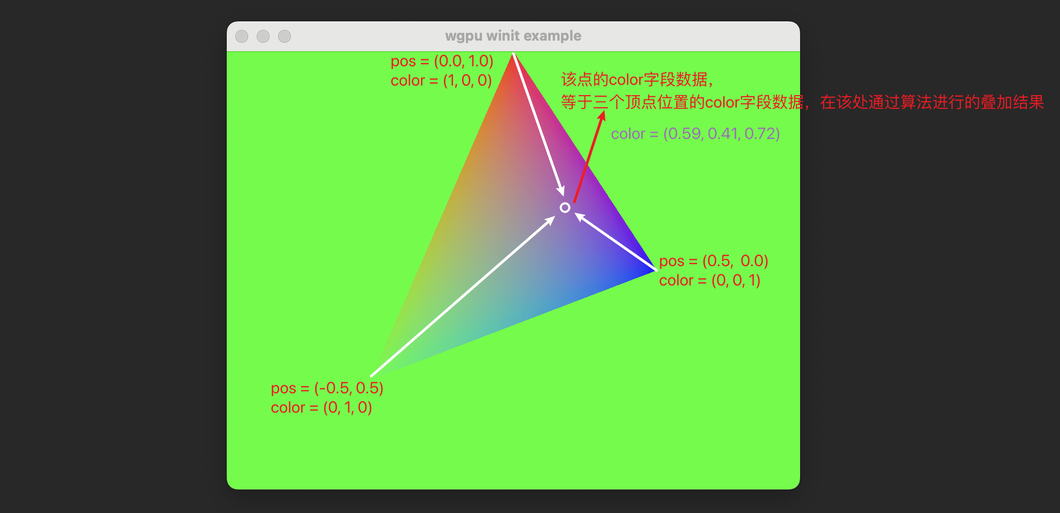Click the red top corner of the triangle
The width and height of the screenshot is (1060, 513).
tap(513, 56)
